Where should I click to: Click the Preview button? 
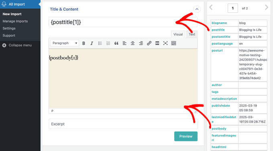[x=186, y=136]
